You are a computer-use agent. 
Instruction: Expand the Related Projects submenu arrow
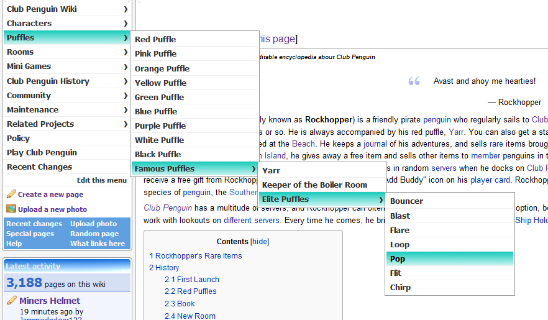coord(126,124)
